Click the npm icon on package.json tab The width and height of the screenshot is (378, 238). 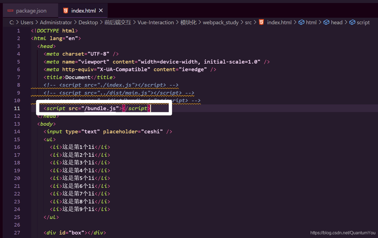pyautogui.click(x=10, y=11)
